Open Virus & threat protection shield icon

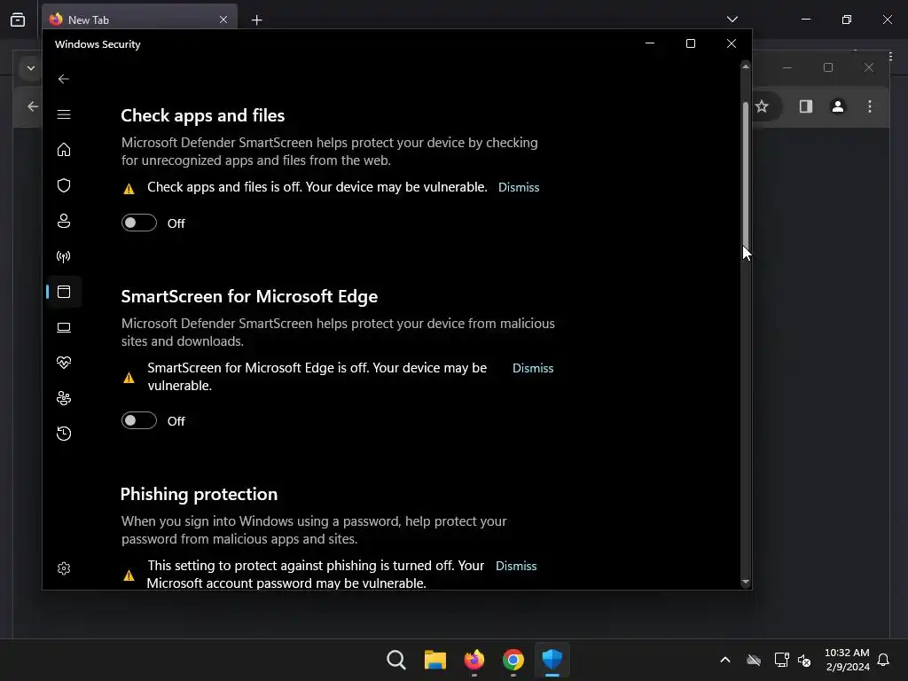64,185
